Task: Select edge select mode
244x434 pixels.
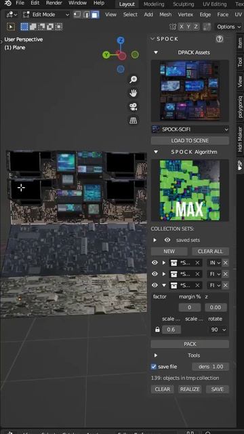Action: 86,15
